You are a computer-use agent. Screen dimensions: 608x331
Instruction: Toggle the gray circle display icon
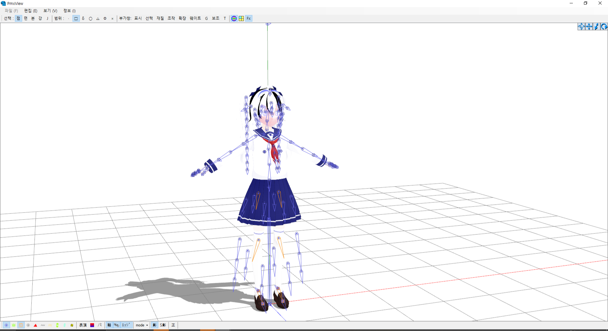pyautogui.click(x=28, y=325)
